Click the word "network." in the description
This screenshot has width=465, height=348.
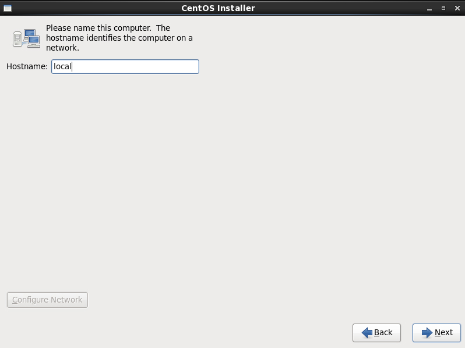point(62,48)
